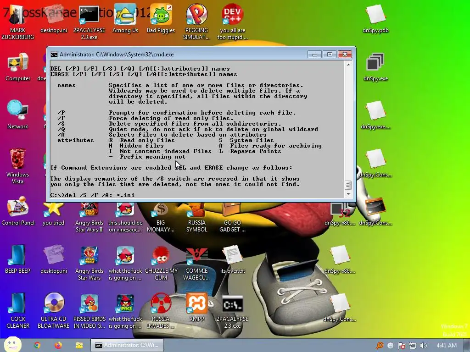Open the network tray icon
The image size is (470, 352).
tap(413, 346)
